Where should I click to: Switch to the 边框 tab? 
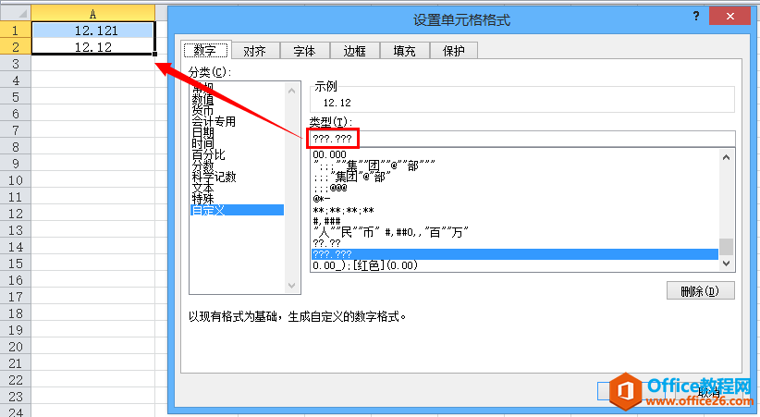click(x=355, y=51)
